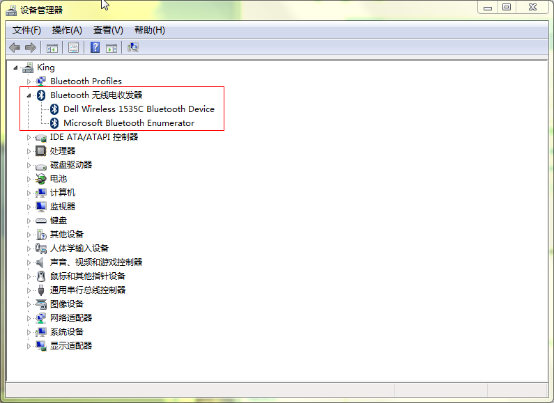Click the 图像设备 camera icon
The width and height of the screenshot is (554, 403).
[41, 304]
